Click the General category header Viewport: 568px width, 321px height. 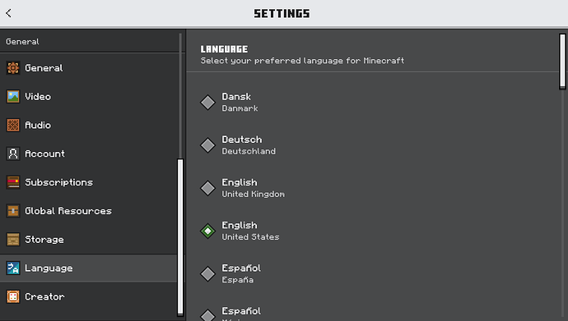22,42
